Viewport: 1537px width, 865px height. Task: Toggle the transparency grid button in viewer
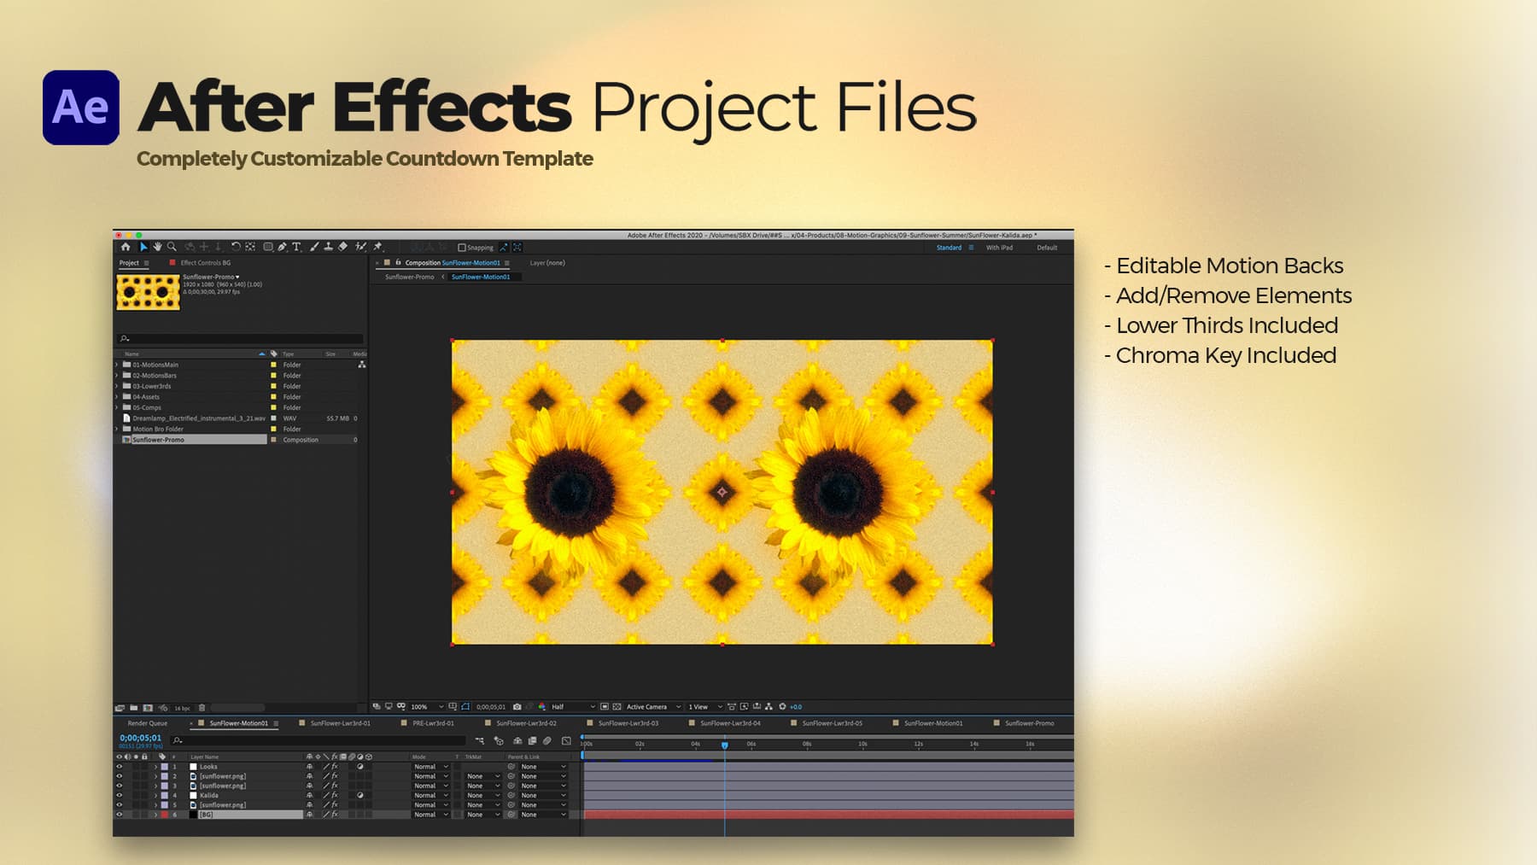[617, 707]
